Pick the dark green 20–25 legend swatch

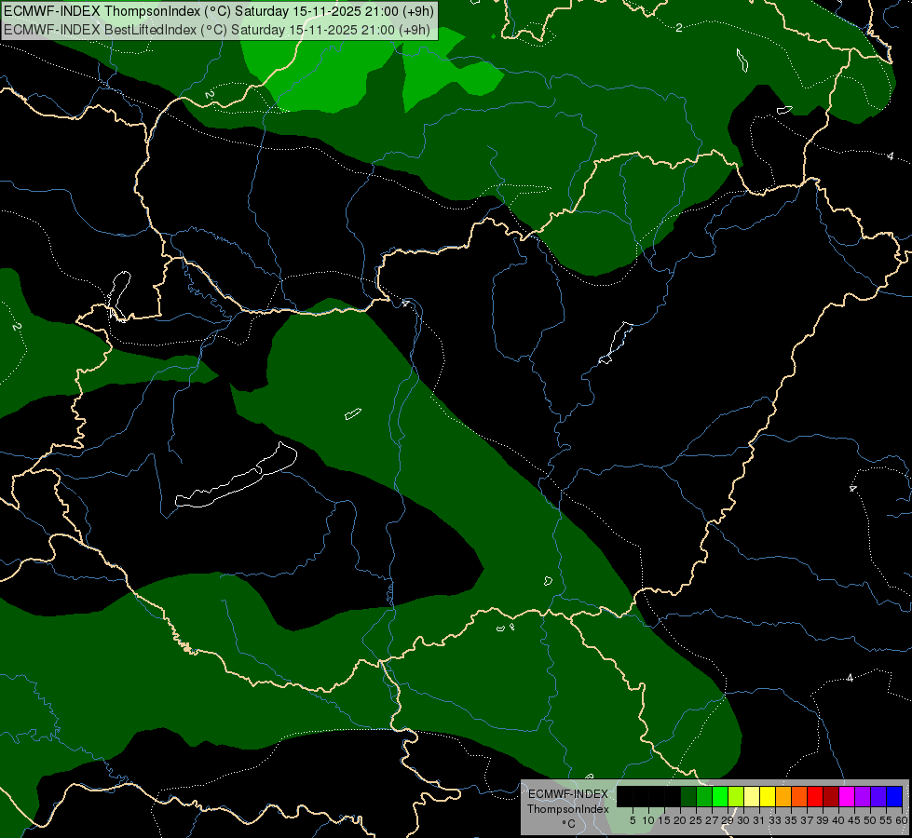[688, 796]
